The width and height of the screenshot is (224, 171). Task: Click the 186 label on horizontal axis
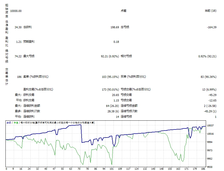203,169
